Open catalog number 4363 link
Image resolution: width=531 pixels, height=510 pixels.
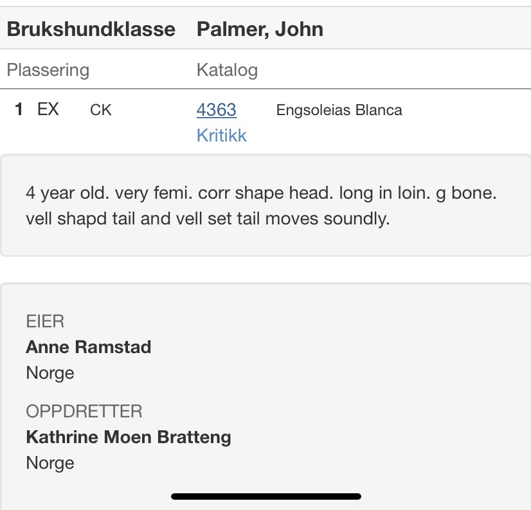(x=216, y=110)
